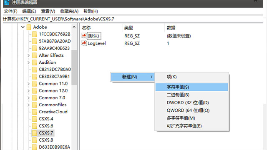Collapse the Adobe key tree node
This screenshot has height=150, width=267.
coord(23,27)
